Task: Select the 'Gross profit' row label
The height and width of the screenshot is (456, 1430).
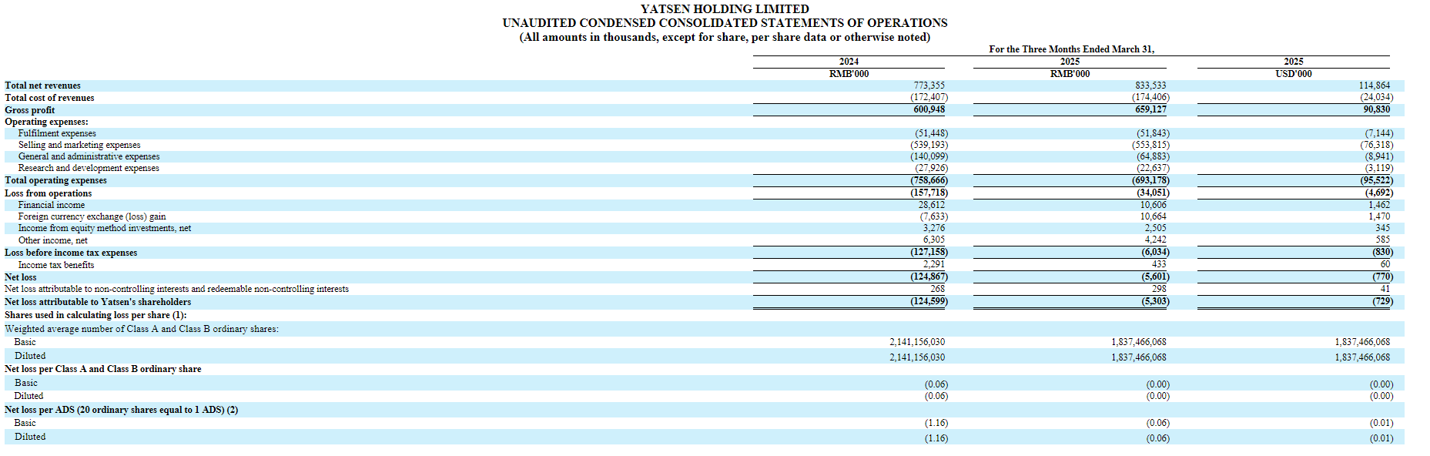Action: click(29, 110)
